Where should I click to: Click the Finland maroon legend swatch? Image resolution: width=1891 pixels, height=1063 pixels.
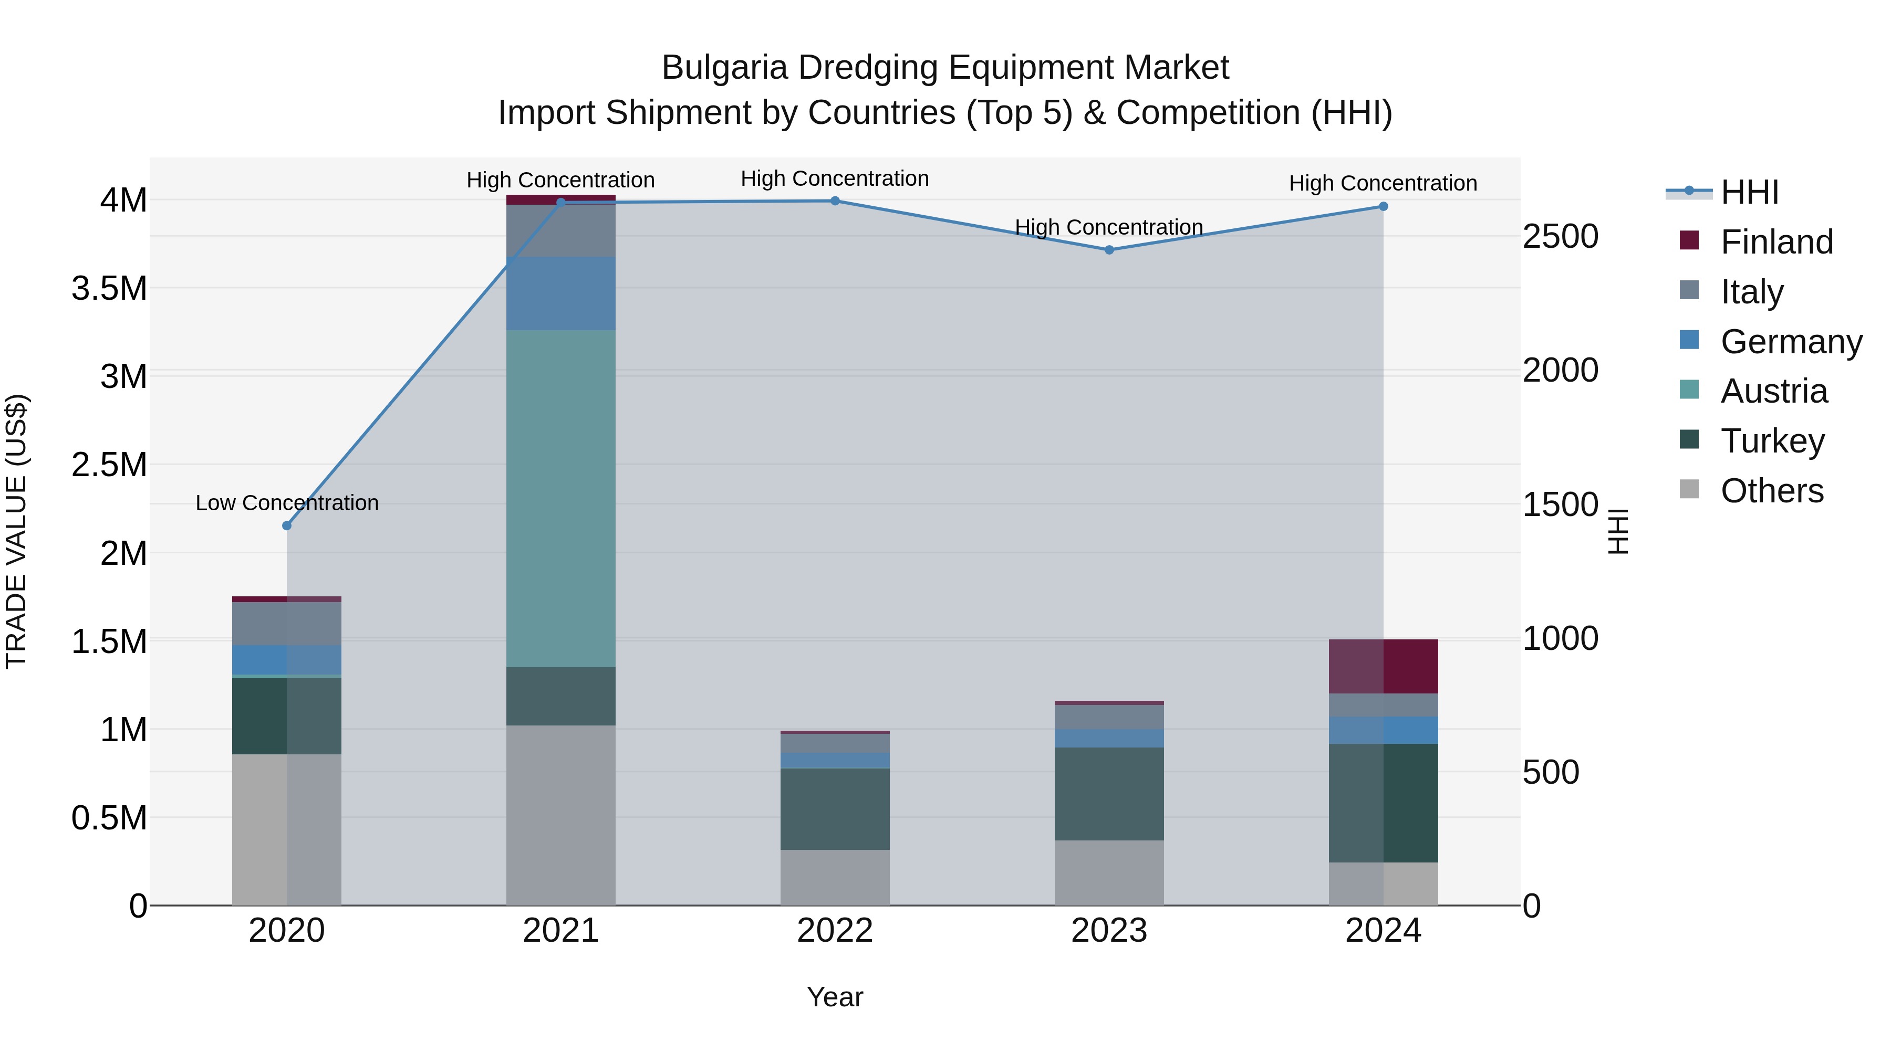(1689, 240)
